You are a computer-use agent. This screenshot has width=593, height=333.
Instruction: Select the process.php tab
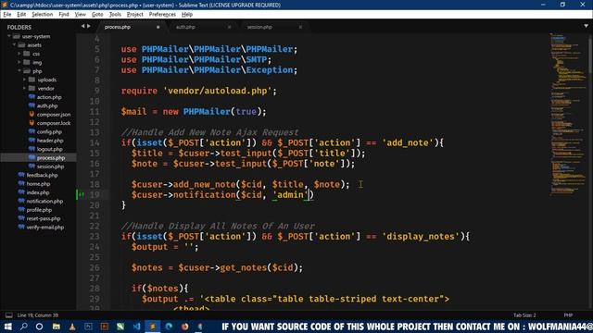point(118,27)
